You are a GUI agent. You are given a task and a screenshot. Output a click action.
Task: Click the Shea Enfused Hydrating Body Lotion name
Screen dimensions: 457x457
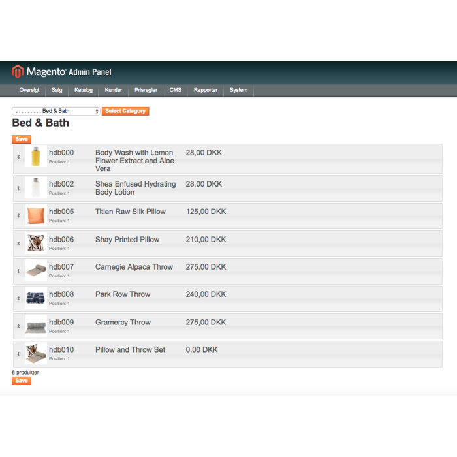point(136,188)
